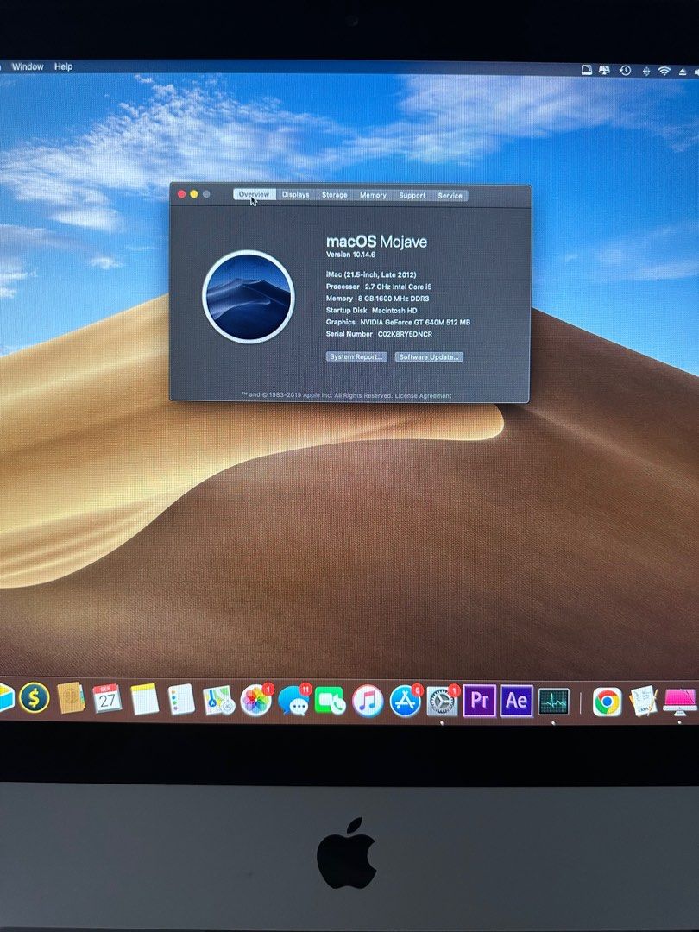Open the License Agreement link
Image resolution: width=699 pixels, height=932 pixels.
[423, 395]
